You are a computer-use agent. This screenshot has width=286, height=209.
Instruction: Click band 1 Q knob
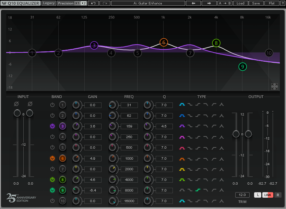pyautogui.click(x=147, y=105)
